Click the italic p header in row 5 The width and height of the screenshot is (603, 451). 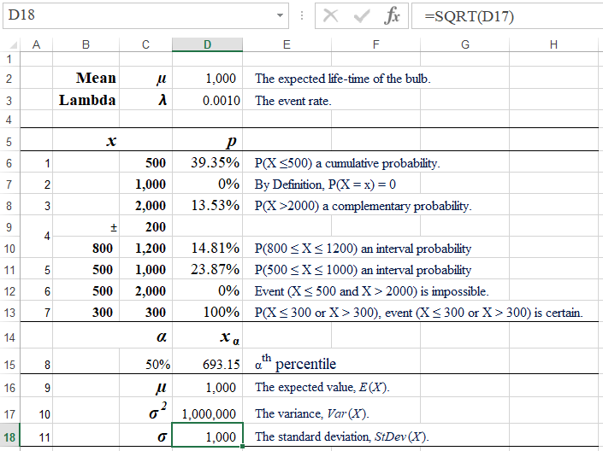coord(232,142)
